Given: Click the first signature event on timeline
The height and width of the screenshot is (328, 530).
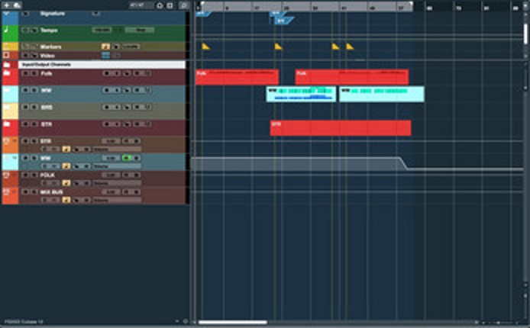Looking at the screenshot, I should pyautogui.click(x=203, y=14).
